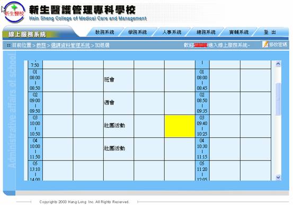Click the 週會 timetable cell
The width and height of the screenshot is (293, 205).
[x=119, y=103]
